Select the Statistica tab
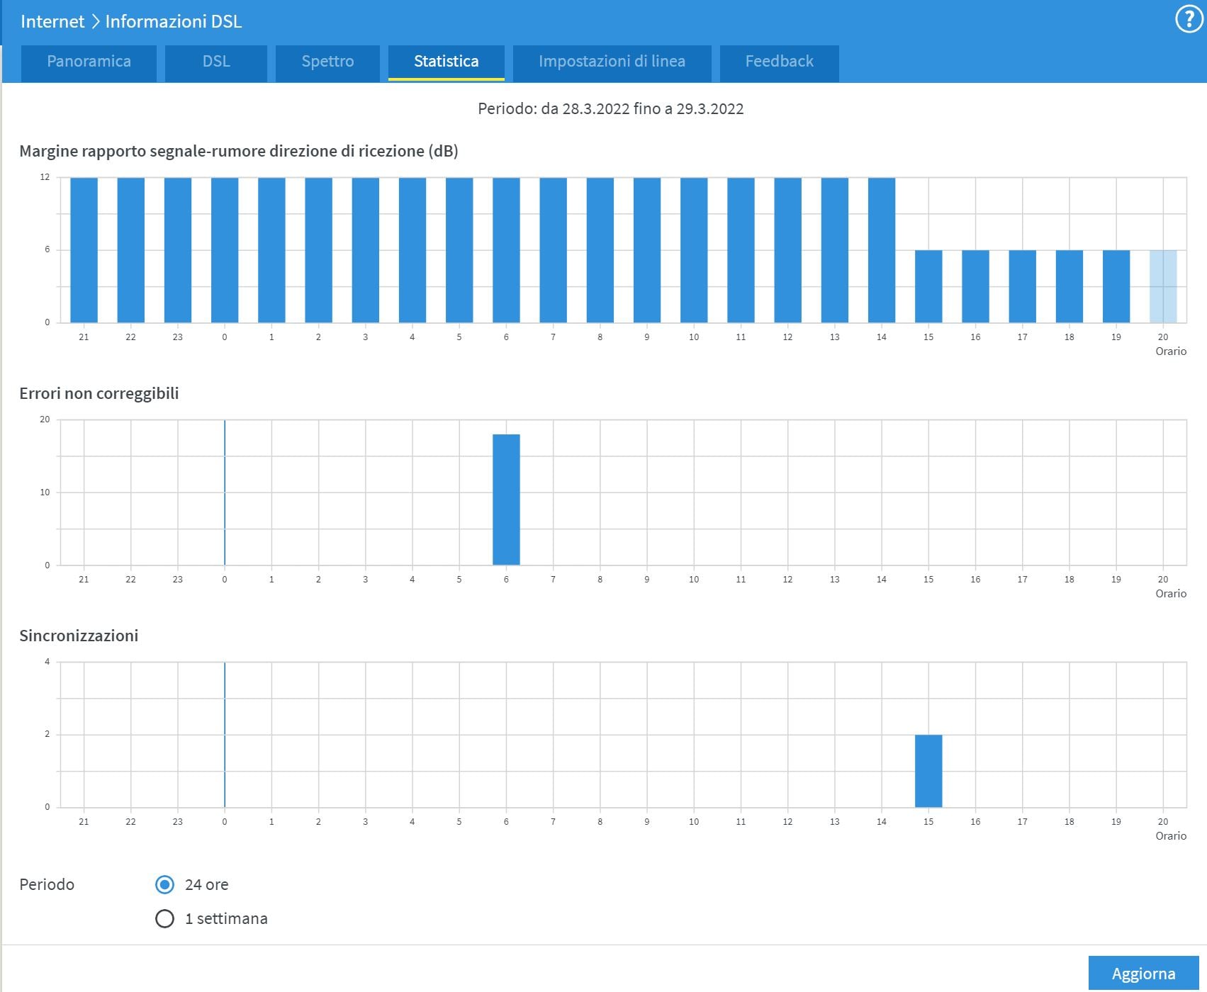Viewport: 1207px width, 992px height. pyautogui.click(x=446, y=62)
